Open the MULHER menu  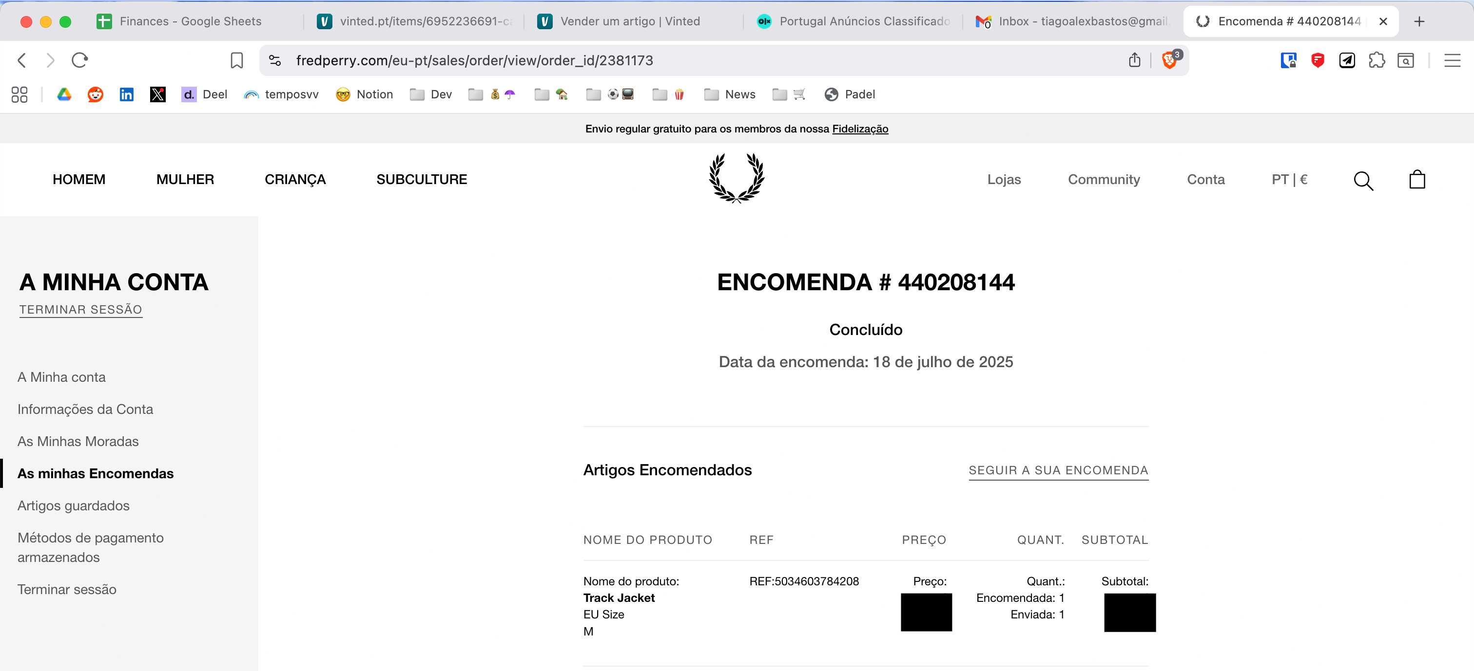pyautogui.click(x=185, y=180)
